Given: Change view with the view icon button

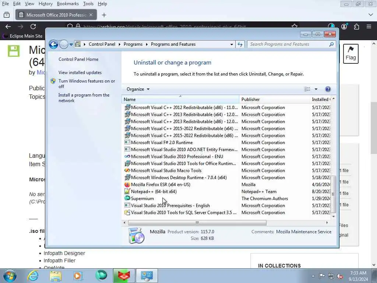Looking at the screenshot, I should 307,89.
